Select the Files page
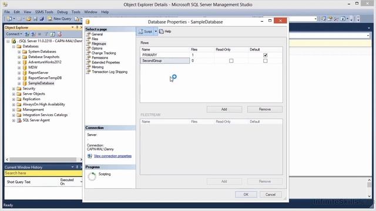The height and width of the screenshot is (211, 376). [95, 39]
